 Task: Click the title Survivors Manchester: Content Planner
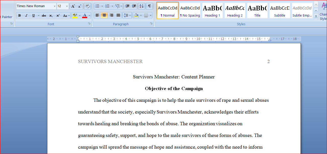point(174,77)
